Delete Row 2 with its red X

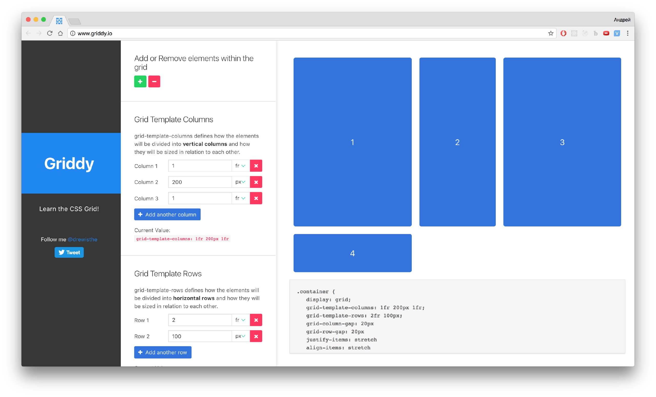click(x=256, y=336)
